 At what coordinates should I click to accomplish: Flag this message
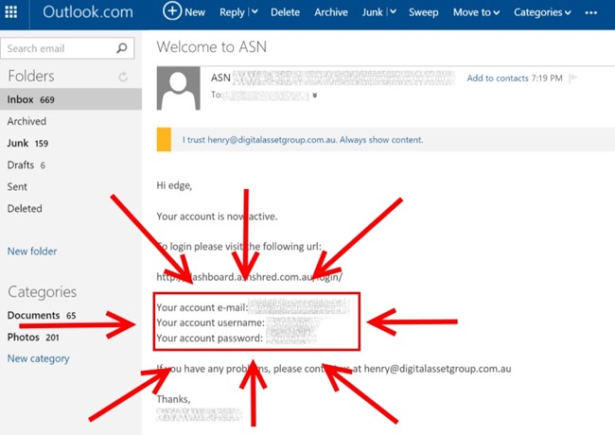click(x=573, y=78)
